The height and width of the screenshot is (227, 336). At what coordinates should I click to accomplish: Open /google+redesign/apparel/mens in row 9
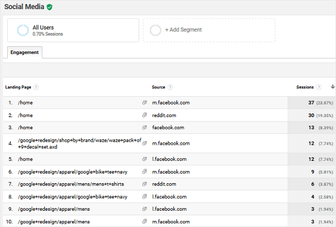pos(54,209)
